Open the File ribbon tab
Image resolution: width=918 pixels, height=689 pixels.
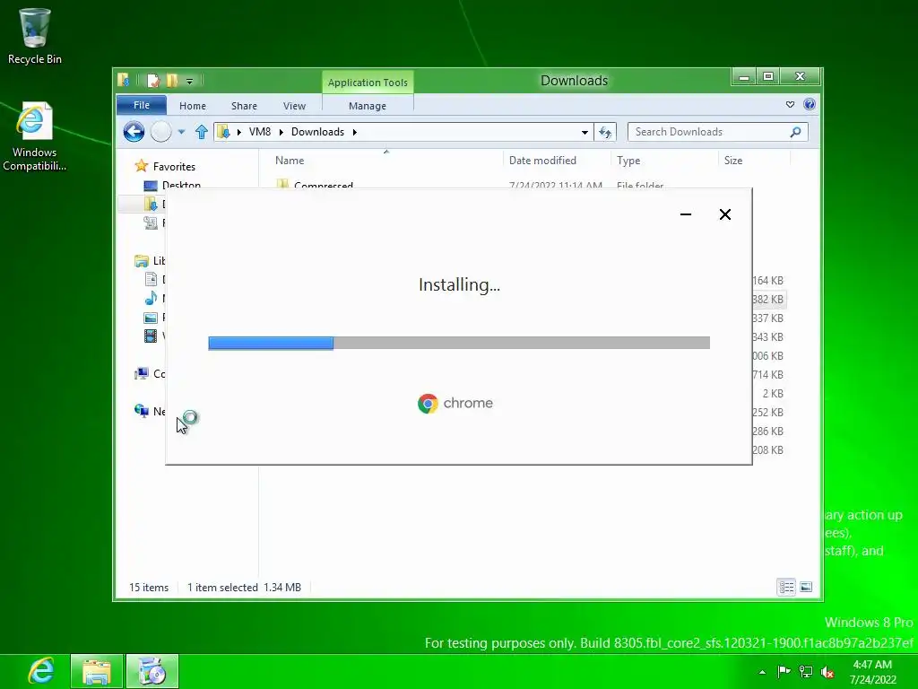[x=142, y=105]
